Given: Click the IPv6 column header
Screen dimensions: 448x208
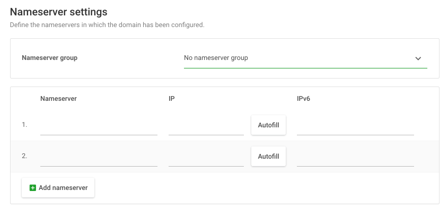Looking at the screenshot, I should click(303, 98).
